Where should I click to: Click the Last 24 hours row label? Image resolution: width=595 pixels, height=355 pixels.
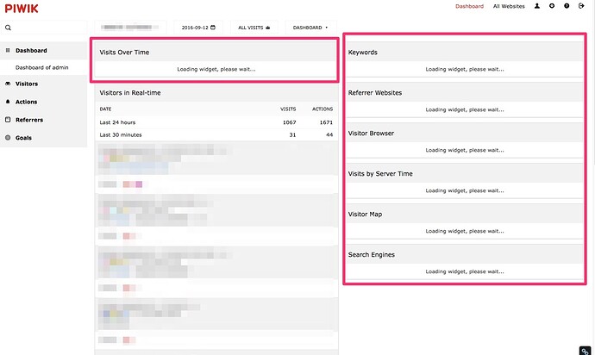pos(117,122)
